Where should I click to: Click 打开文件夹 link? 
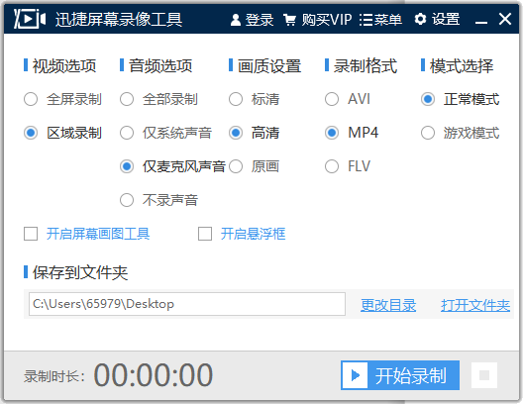[x=475, y=305]
